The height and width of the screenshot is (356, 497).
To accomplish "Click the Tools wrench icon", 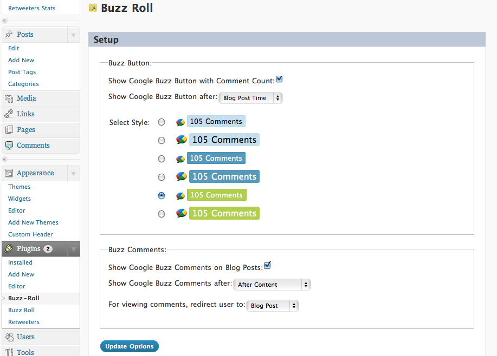I will 9,352.
